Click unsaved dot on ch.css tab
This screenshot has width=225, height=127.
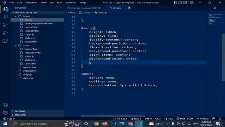(129, 8)
